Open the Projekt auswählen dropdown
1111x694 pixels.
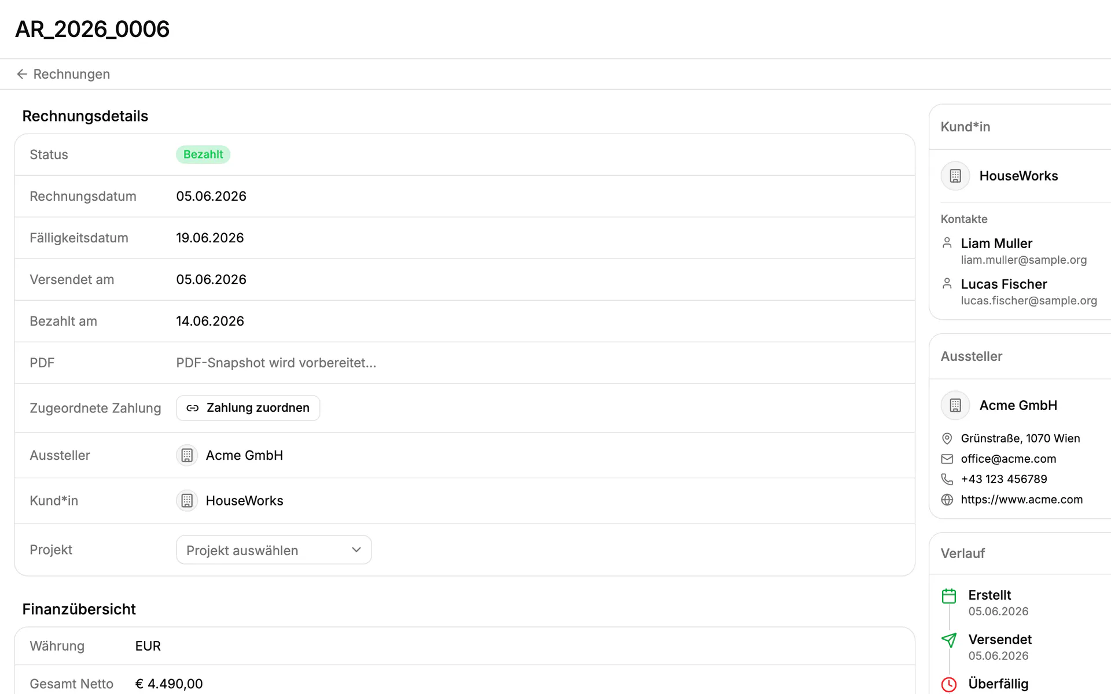tap(274, 550)
